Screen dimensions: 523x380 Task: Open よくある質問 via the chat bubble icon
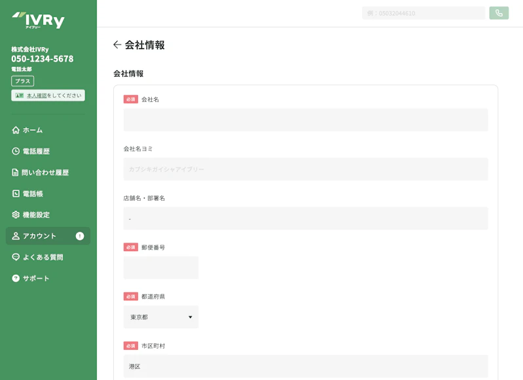point(16,257)
